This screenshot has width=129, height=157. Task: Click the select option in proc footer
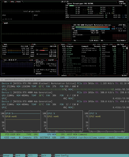coord(64,75)
